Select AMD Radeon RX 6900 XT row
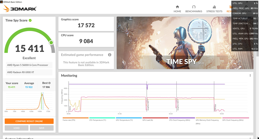This screenshot has height=139, width=259. (x=29, y=72)
